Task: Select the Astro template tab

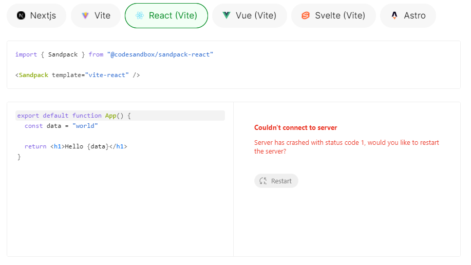Action: pyautogui.click(x=408, y=15)
